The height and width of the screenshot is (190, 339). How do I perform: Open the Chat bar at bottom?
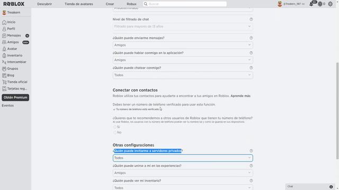310,187
